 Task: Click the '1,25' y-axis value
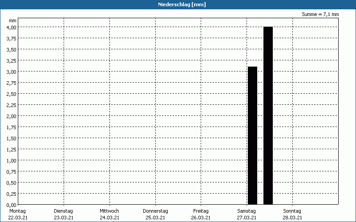coord(12,150)
